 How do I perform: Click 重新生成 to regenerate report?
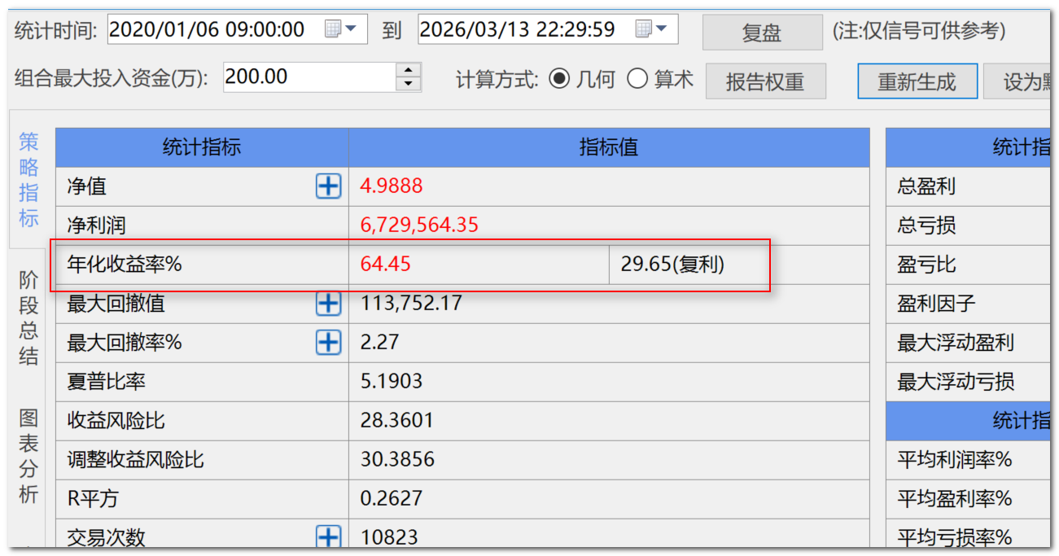click(917, 81)
